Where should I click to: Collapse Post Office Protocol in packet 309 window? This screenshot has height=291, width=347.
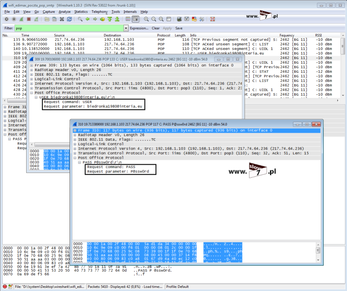pyautogui.click(x=32, y=93)
